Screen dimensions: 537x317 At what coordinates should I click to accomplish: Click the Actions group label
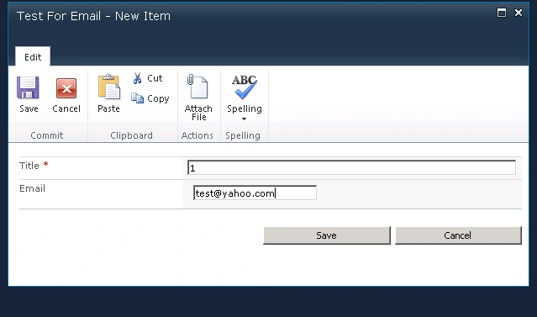[197, 135]
